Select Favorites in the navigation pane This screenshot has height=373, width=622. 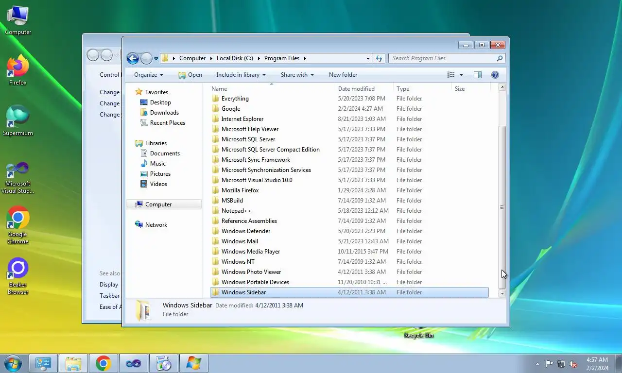pyautogui.click(x=156, y=92)
